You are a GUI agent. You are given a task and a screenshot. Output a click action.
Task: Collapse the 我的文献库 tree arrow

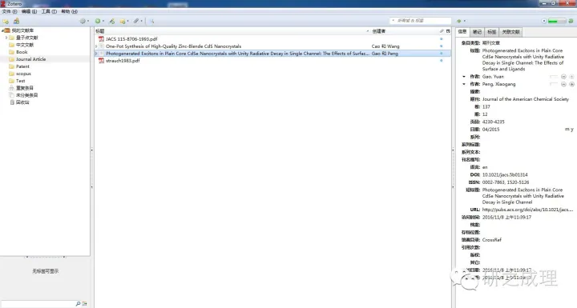coord(3,30)
